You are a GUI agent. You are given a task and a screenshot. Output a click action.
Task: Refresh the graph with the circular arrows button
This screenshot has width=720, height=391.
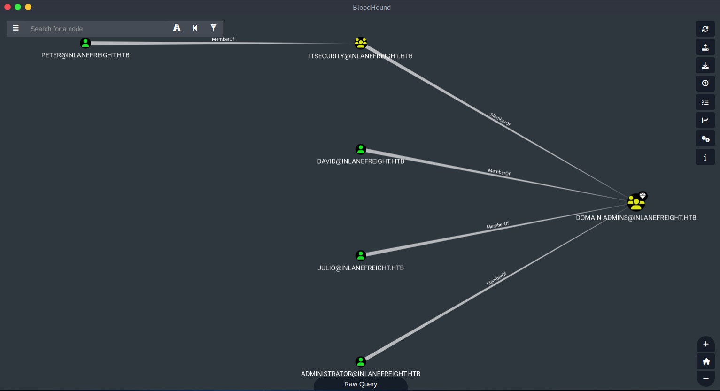(705, 29)
